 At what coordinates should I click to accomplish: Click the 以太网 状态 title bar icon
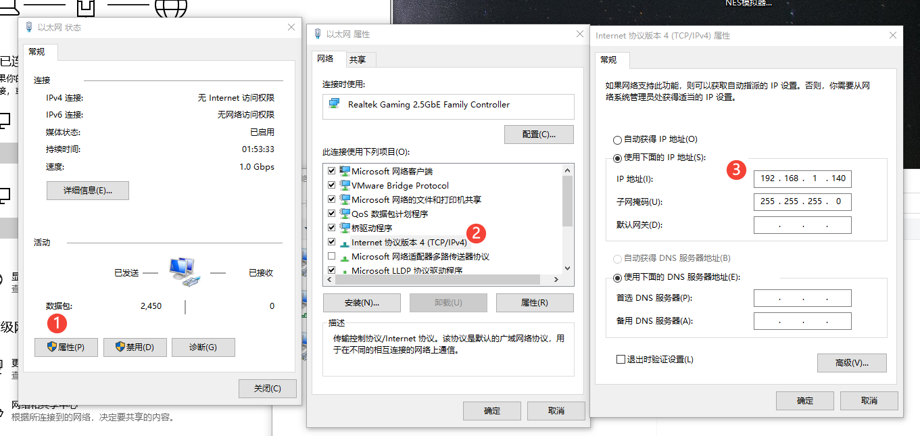[29, 27]
